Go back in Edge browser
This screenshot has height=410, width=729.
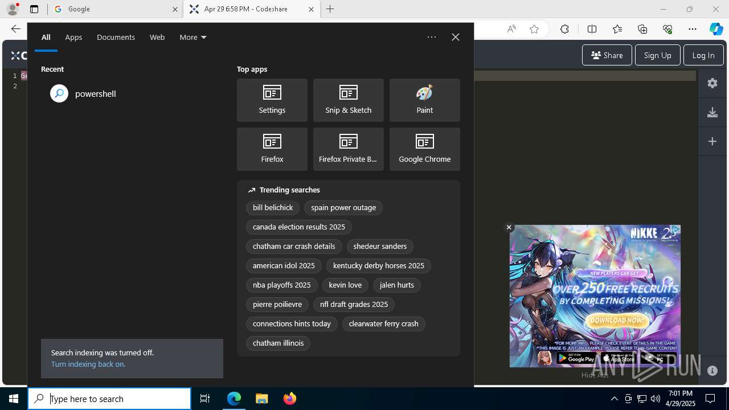[x=15, y=29]
